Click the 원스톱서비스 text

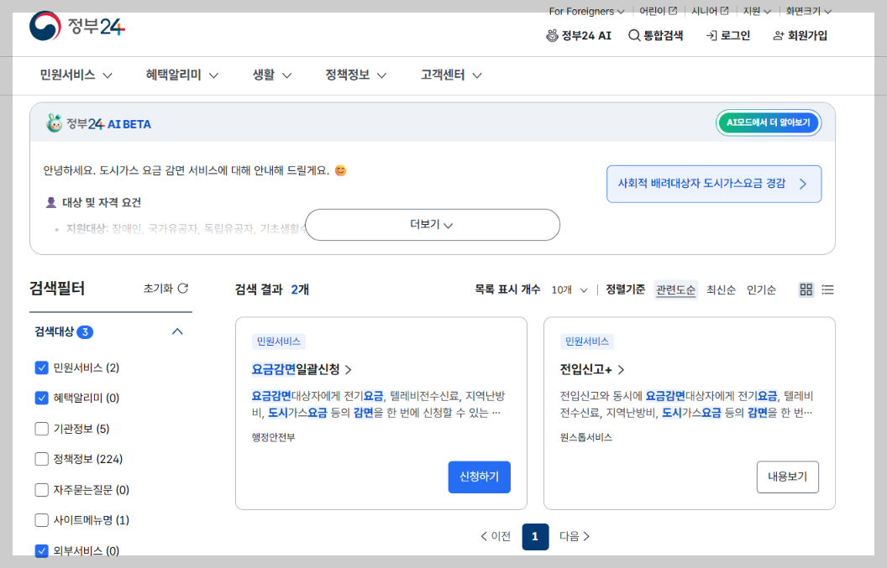tap(586, 437)
